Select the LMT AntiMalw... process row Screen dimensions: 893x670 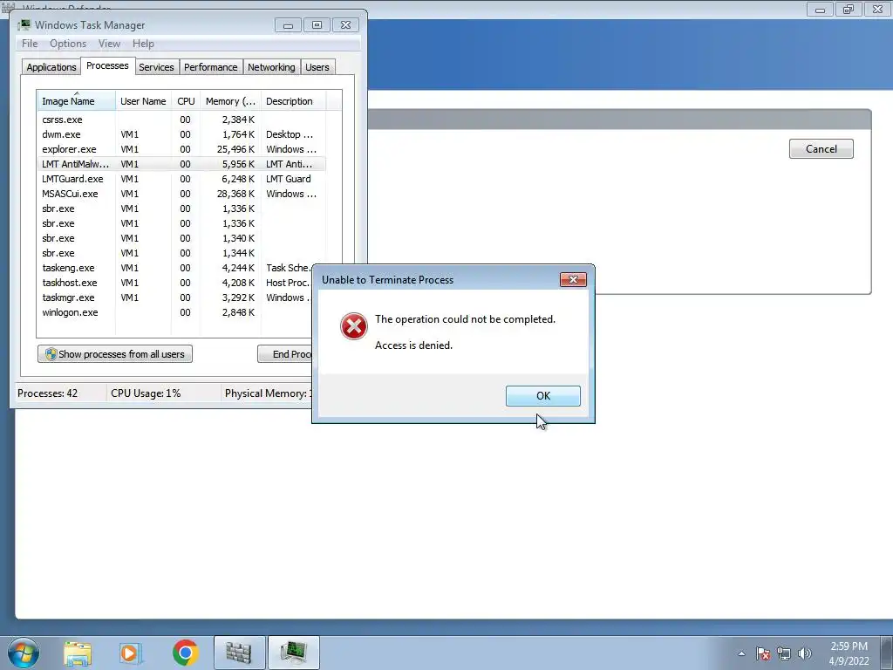pos(181,164)
